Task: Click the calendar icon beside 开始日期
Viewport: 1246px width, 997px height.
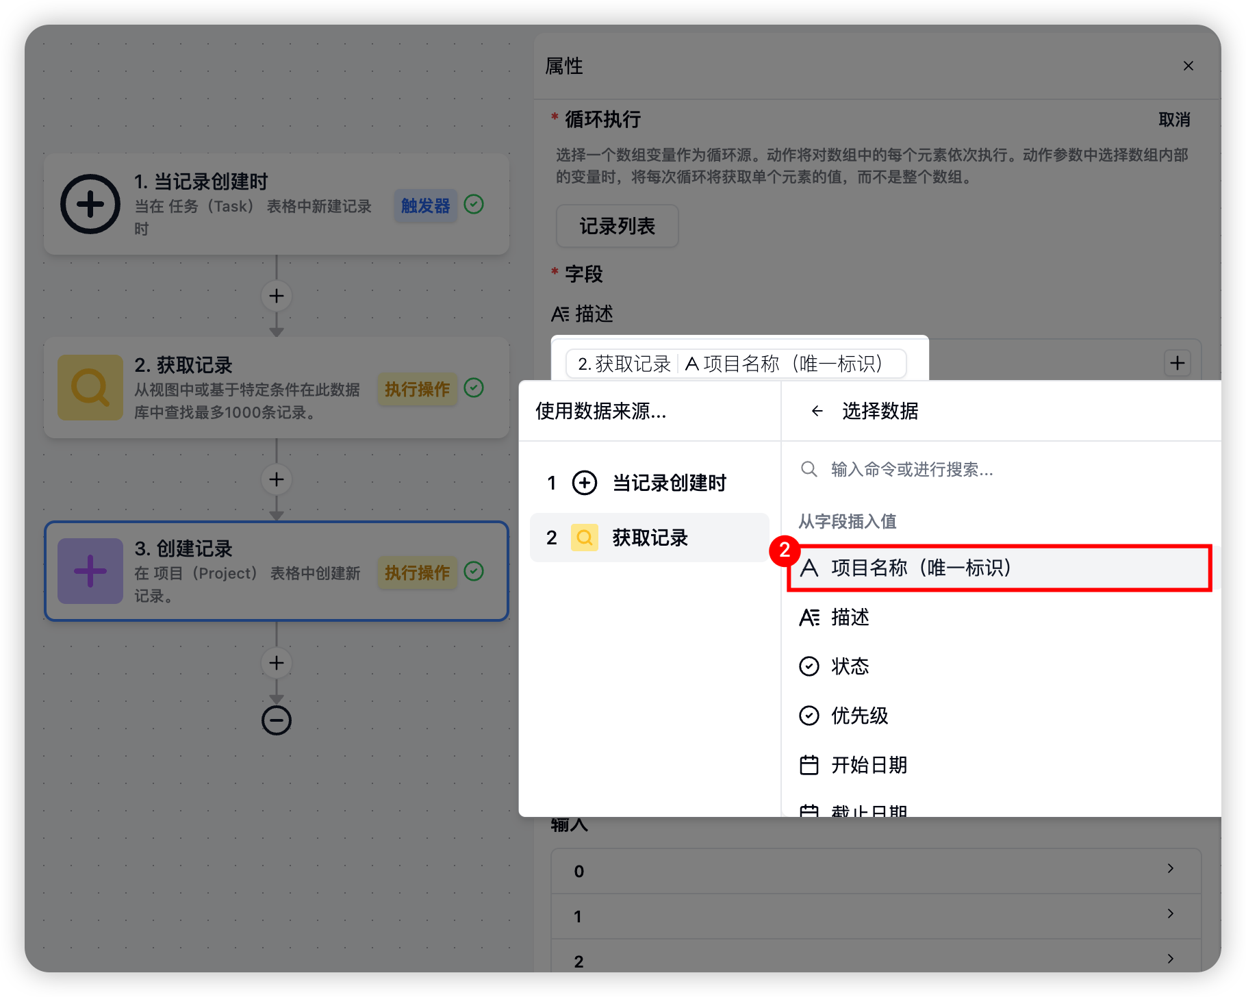Action: click(x=809, y=765)
